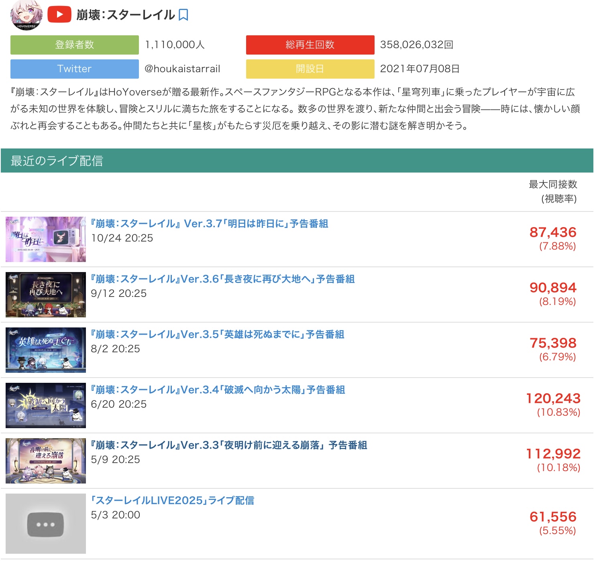This screenshot has height=569, width=597.
Task: Select the @houkaistarrail Twitter handle
Action: tap(182, 69)
